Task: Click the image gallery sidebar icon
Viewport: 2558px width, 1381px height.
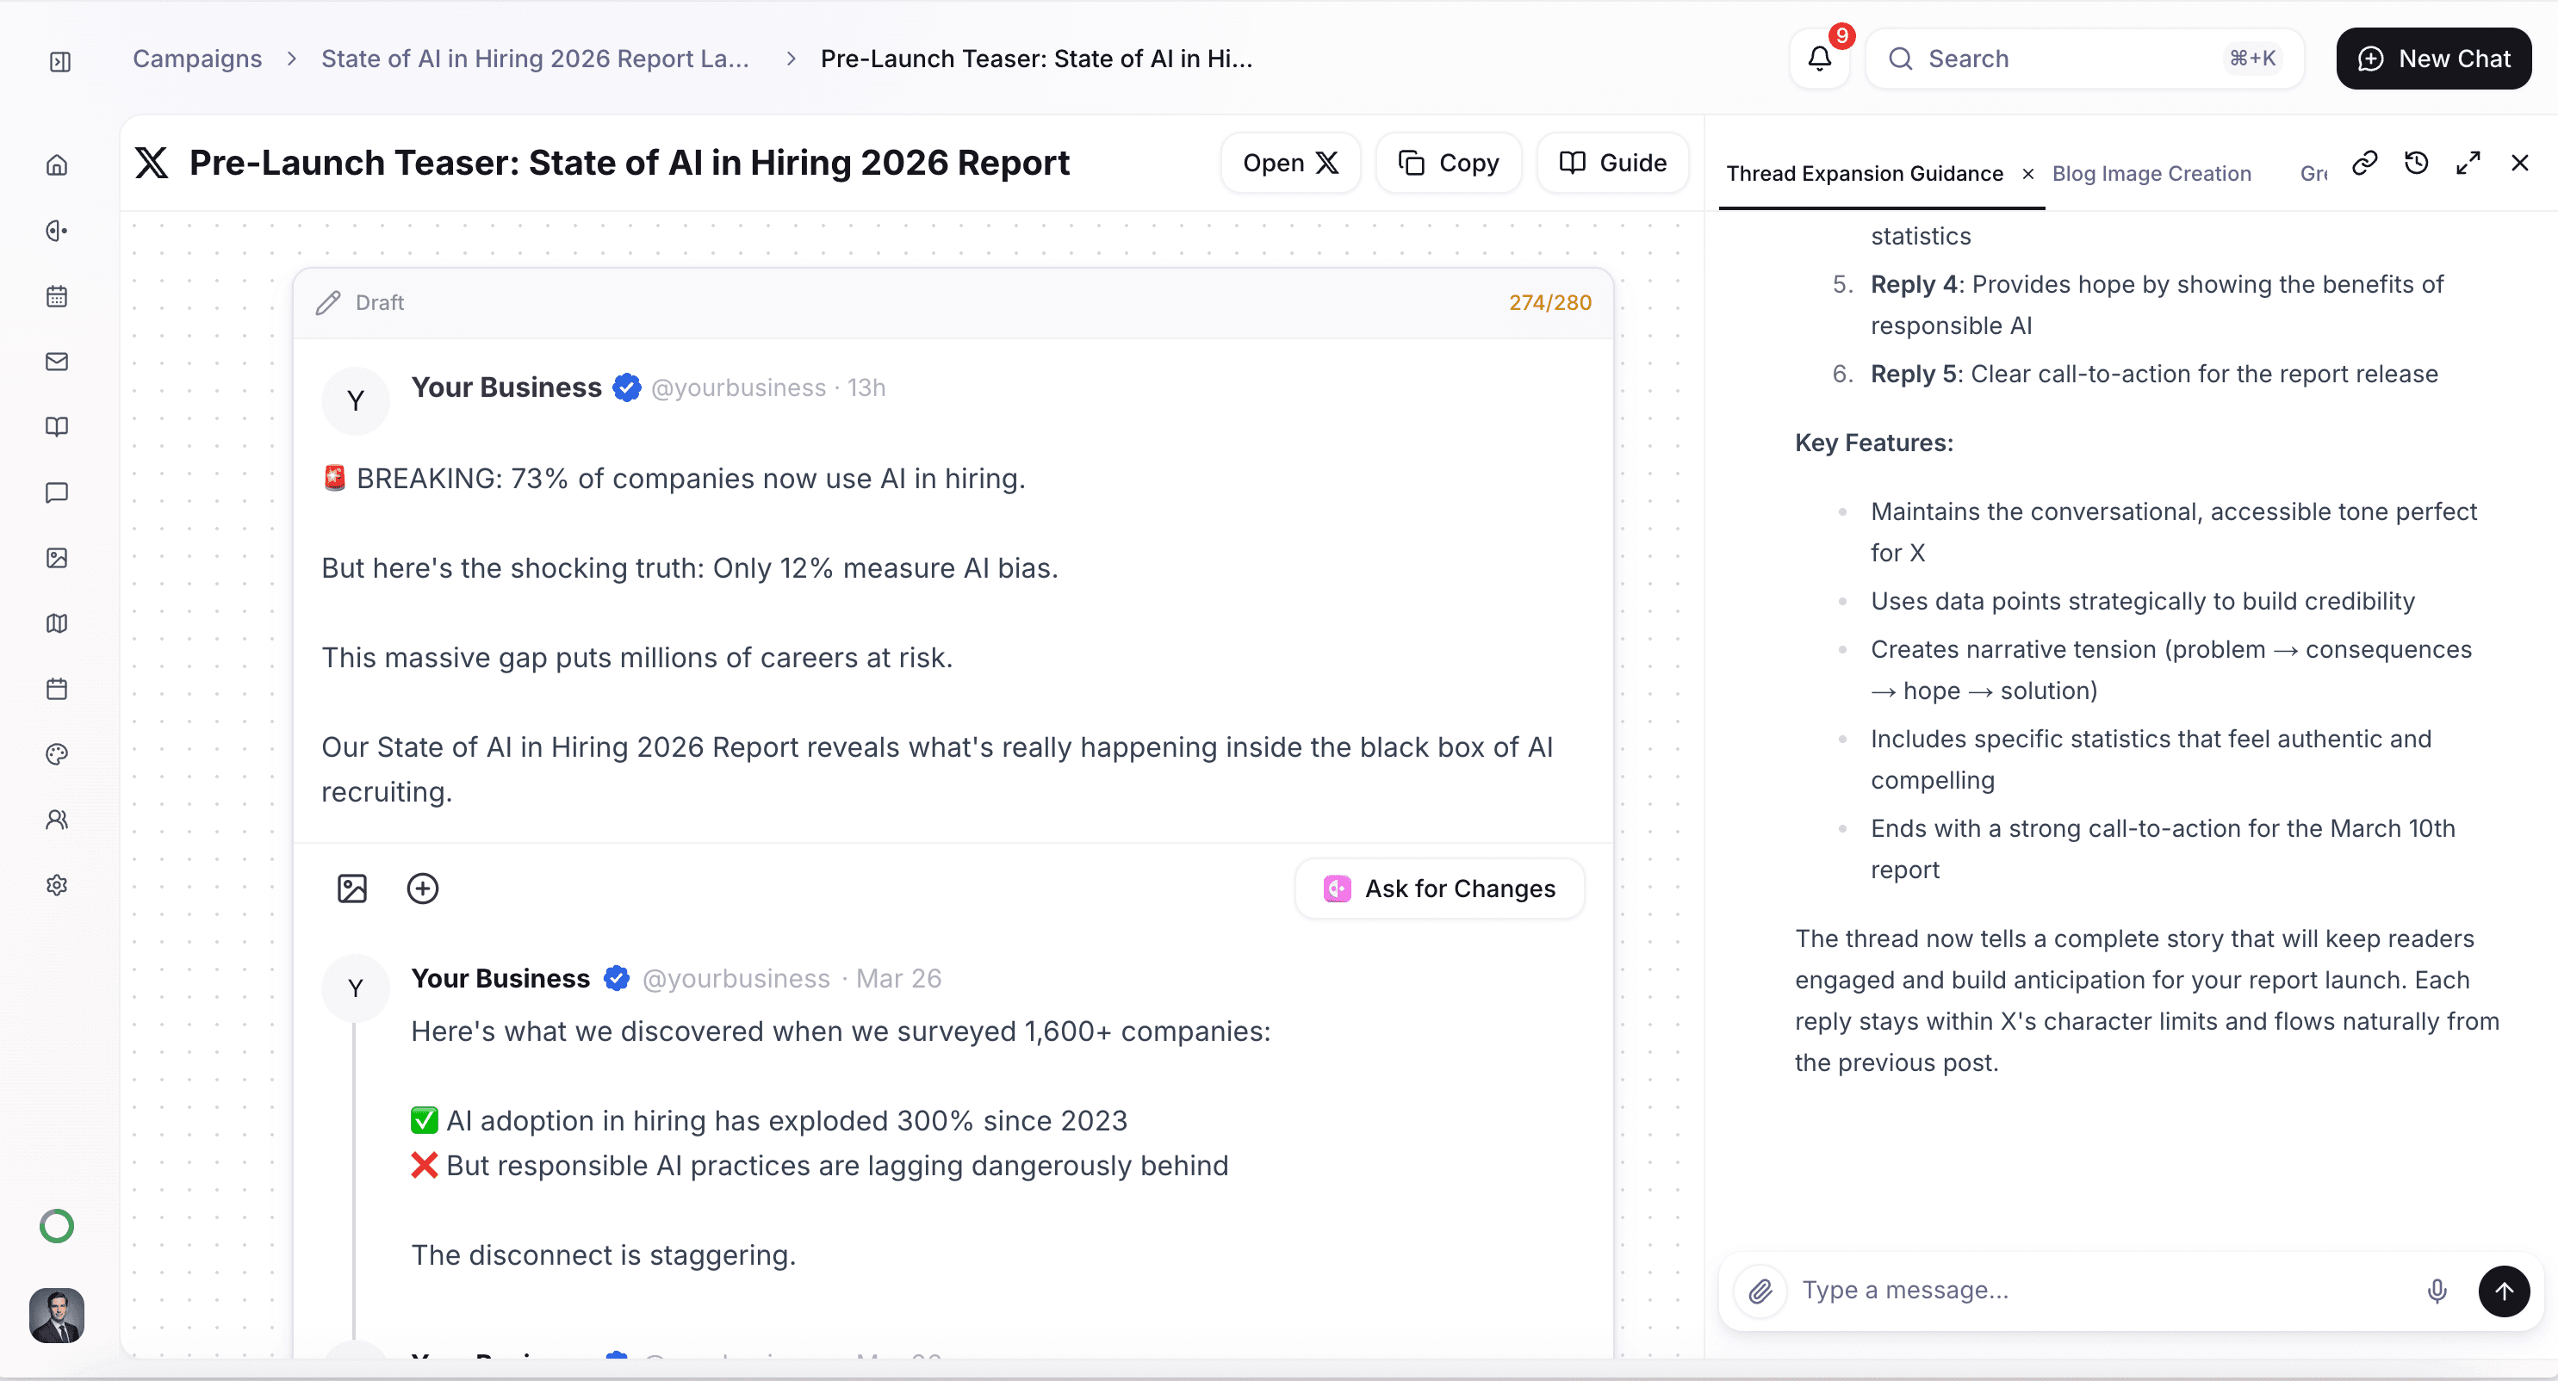Action: [58, 558]
